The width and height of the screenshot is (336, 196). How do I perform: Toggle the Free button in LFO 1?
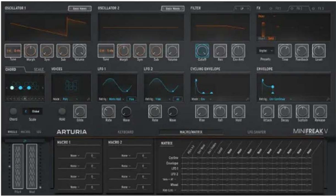coord(131,99)
